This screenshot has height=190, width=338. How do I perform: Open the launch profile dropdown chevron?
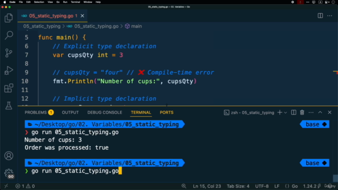click(x=285, y=112)
